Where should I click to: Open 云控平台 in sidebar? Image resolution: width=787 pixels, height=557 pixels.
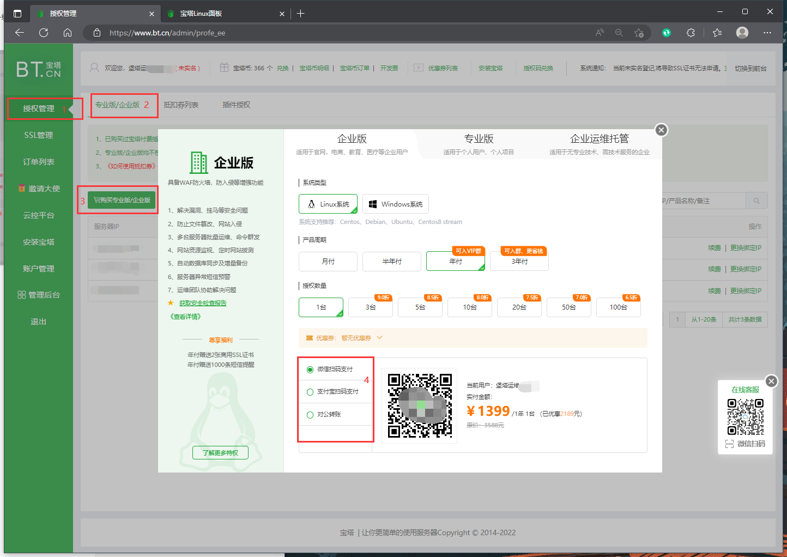(39, 215)
